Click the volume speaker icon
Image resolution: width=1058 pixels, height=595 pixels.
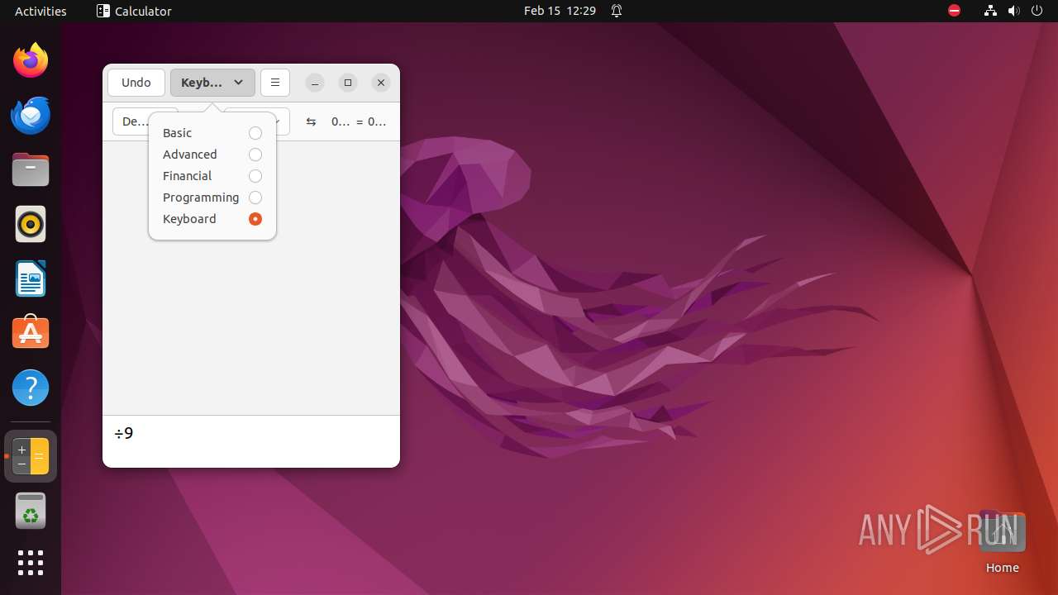click(1014, 11)
